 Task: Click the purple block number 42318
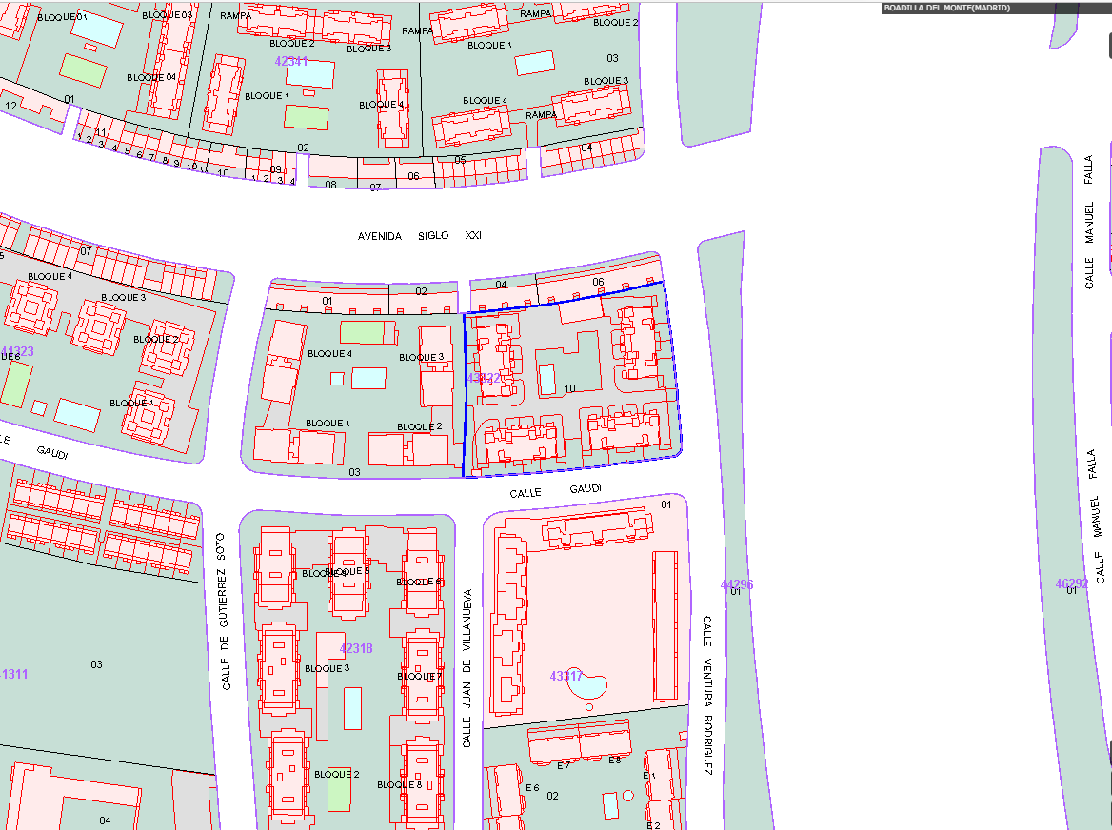[356, 648]
